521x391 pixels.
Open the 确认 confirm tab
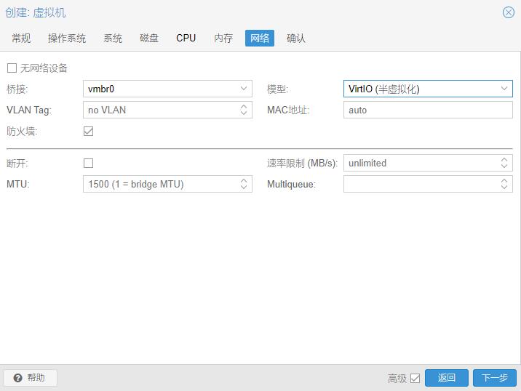[x=296, y=38]
